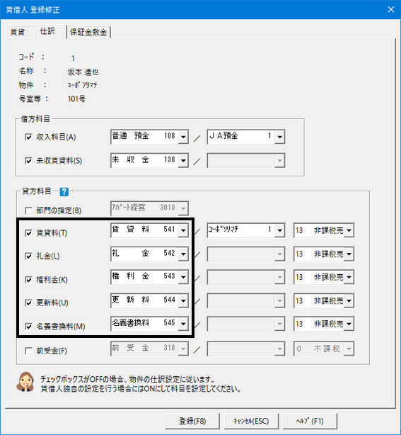The width and height of the screenshot is (401, 435).
Task: Toggle the 収入科目(A) checkbox
Action: [x=28, y=137]
